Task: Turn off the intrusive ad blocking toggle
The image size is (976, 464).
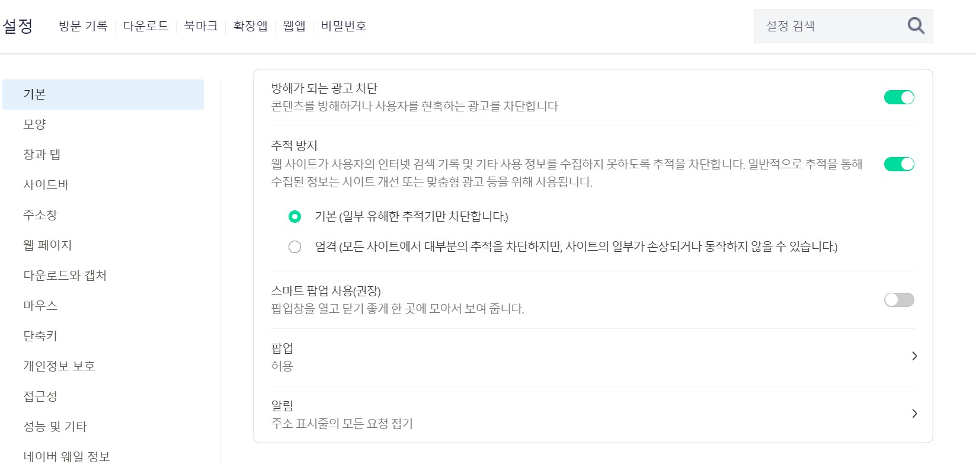Action: point(899,97)
